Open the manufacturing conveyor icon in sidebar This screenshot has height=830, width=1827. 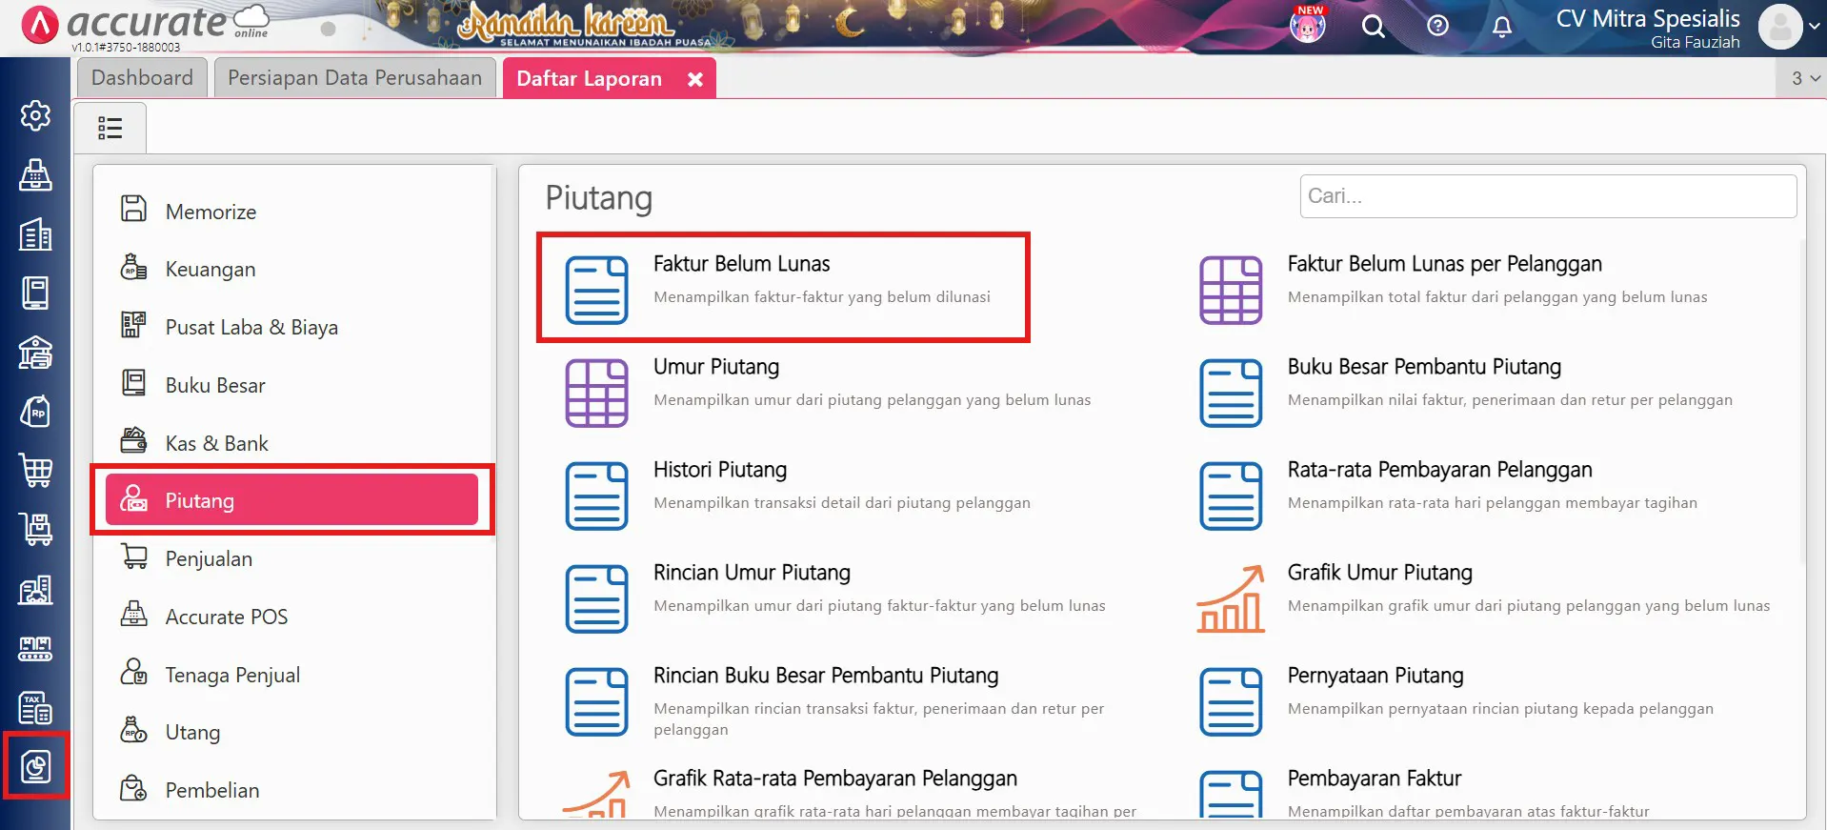pyautogui.click(x=35, y=649)
